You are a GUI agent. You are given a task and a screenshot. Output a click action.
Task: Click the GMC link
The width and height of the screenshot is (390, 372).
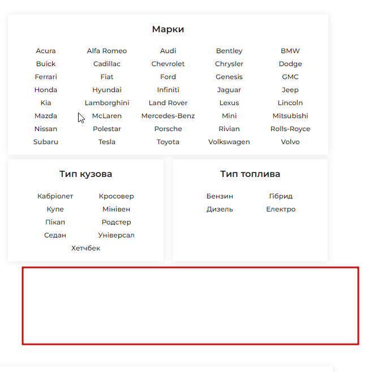click(x=290, y=77)
